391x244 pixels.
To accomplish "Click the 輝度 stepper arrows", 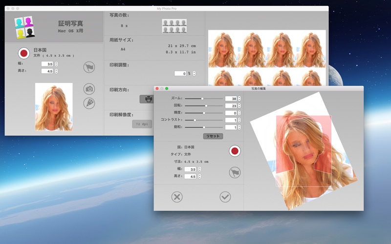I will pyautogui.click(x=239, y=113).
